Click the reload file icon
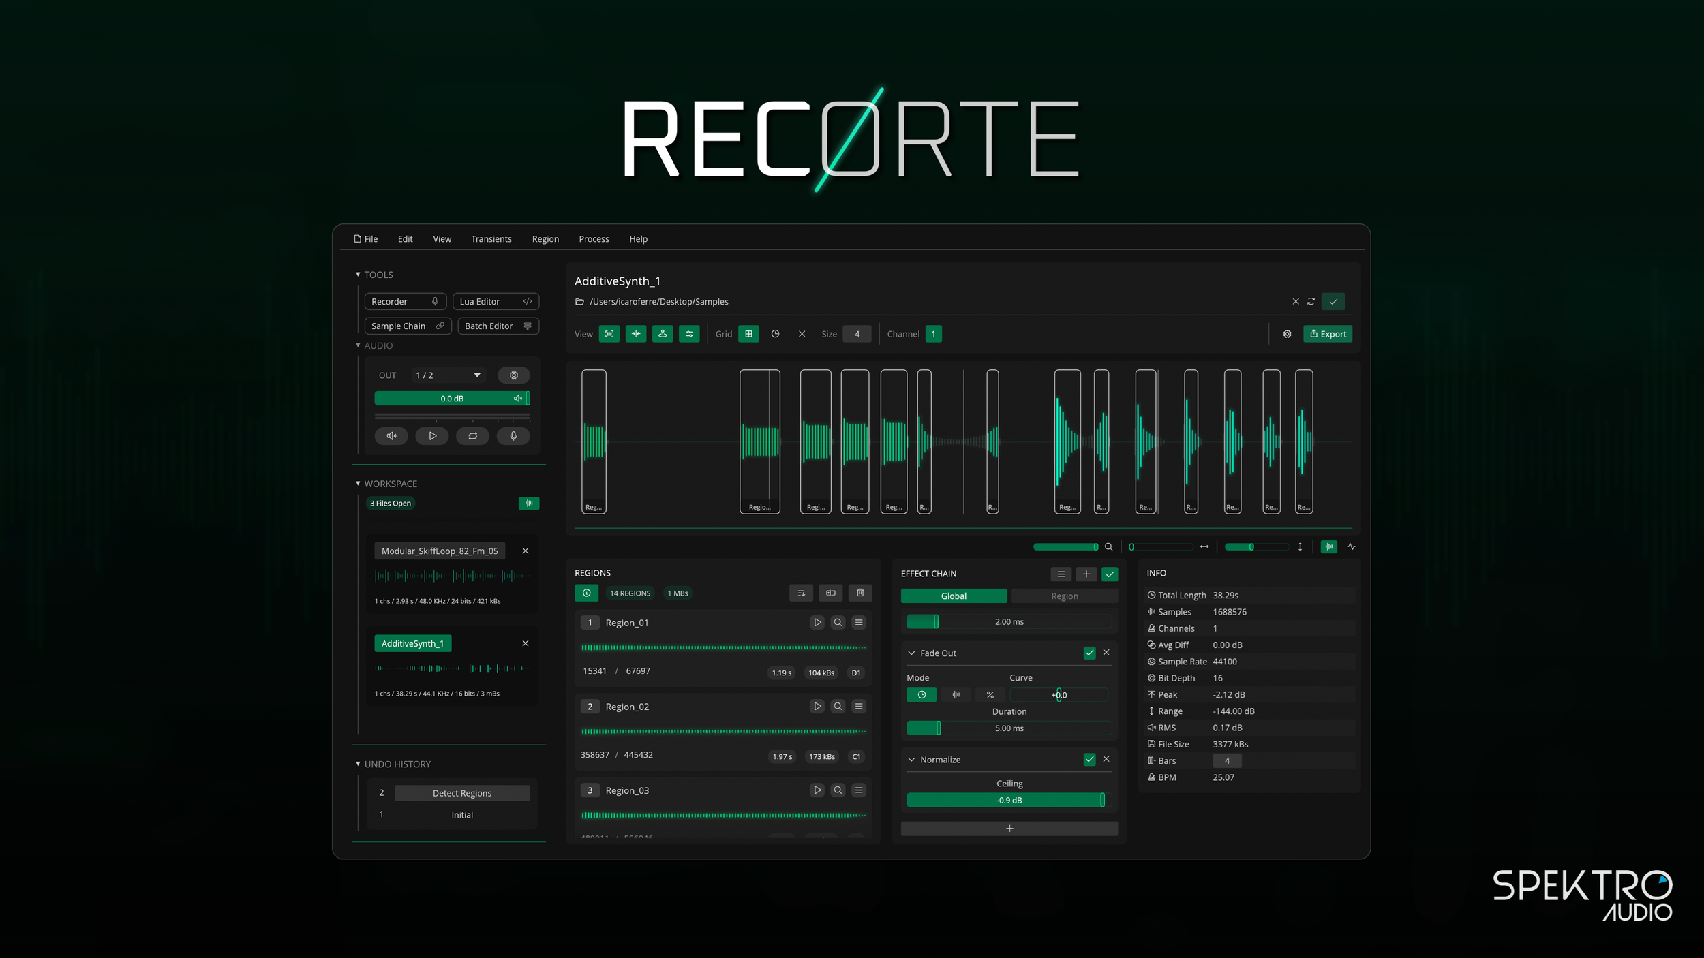The height and width of the screenshot is (958, 1704). coord(1311,301)
